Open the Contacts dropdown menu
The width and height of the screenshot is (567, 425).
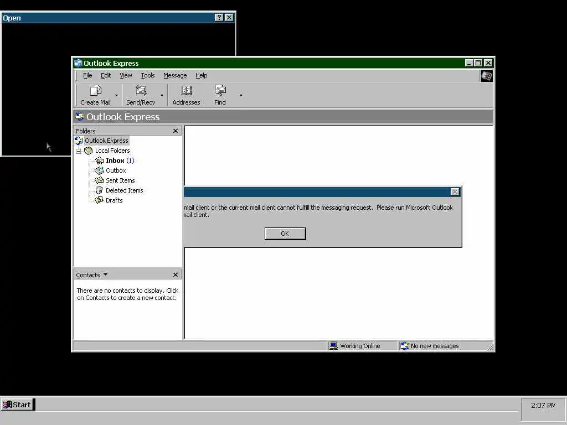click(x=92, y=275)
